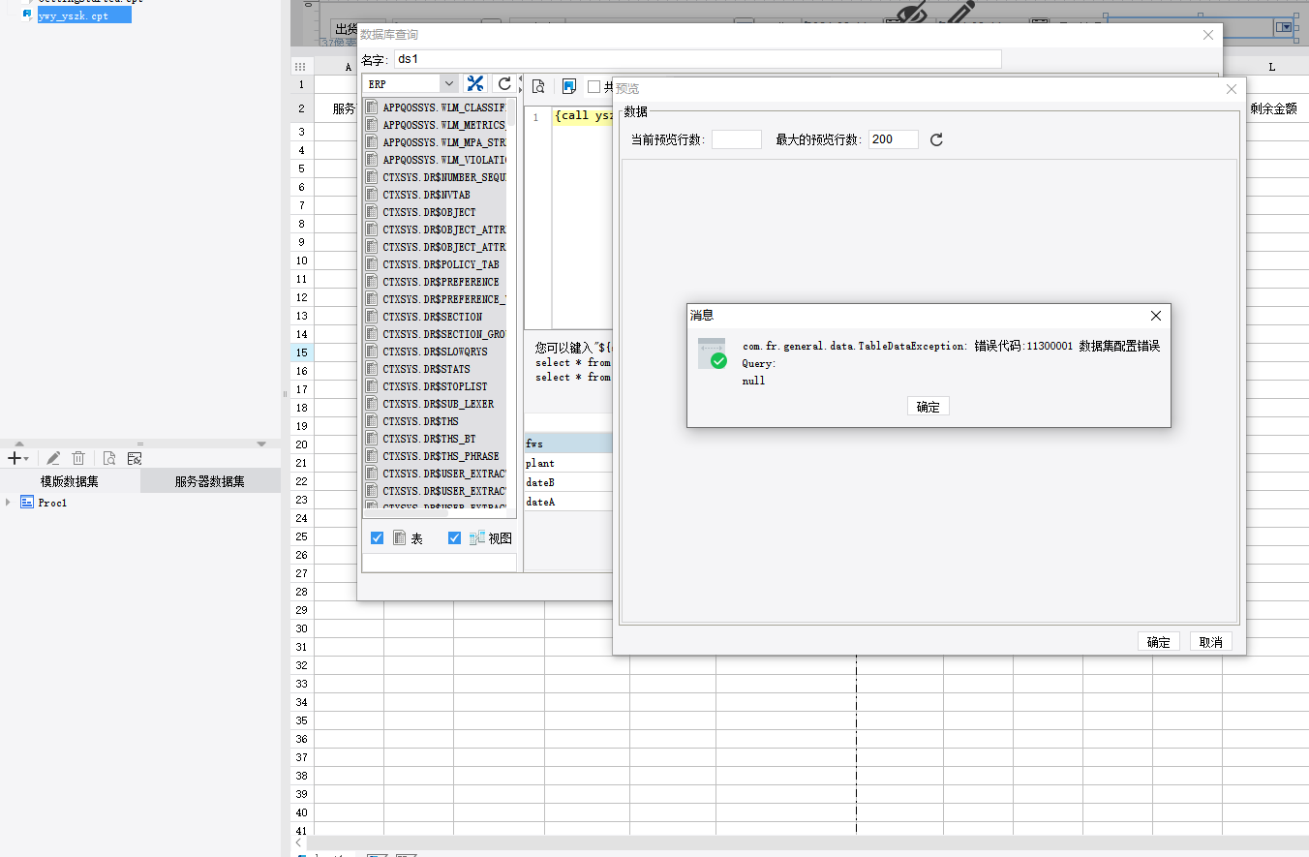
Task: Toggle the checkbox beside the blue document icon
Action: 594,86
